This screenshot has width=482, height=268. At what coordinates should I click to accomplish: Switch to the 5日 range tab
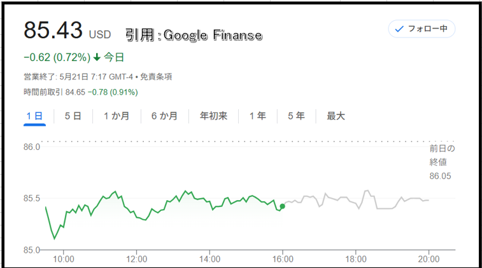[x=73, y=116]
